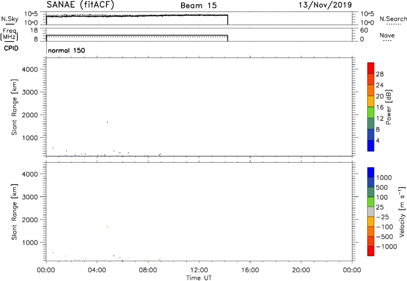Click the 04:00 time tick label
The height and width of the screenshot is (281, 407).
[x=97, y=270]
